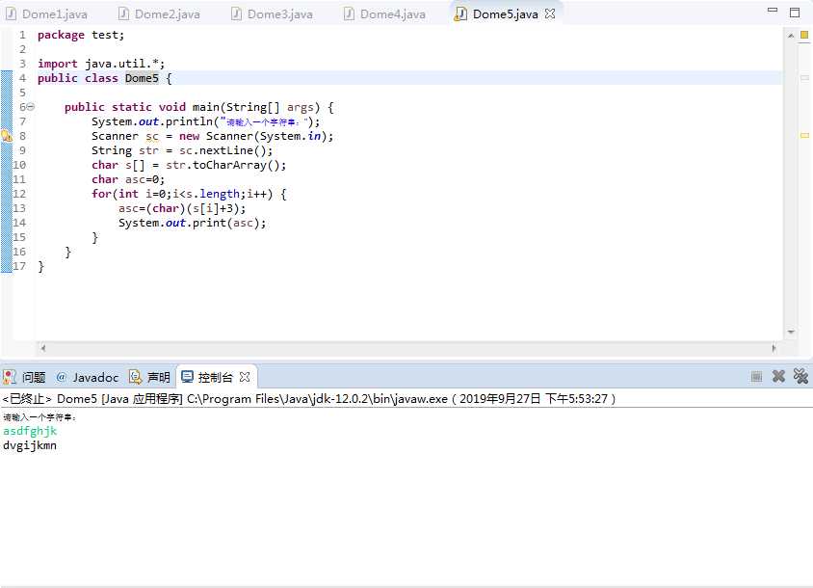Click the editor vertical scrollbar down arrow
Image resolution: width=813 pixels, height=588 pixels.
pos(791,332)
